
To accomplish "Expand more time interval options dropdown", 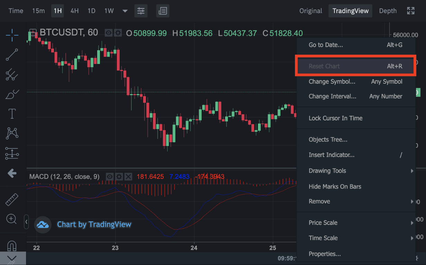I will (x=125, y=11).
